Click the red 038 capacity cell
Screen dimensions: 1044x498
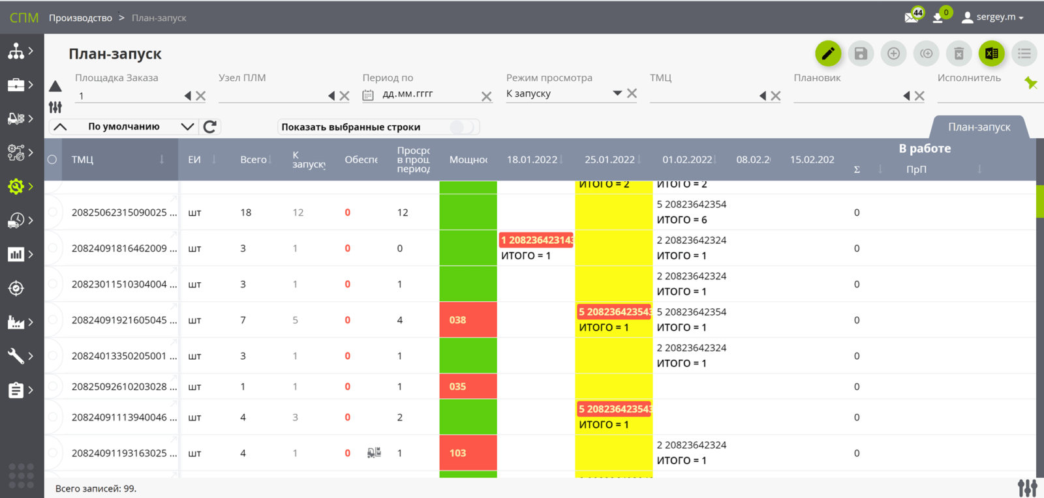[468, 320]
